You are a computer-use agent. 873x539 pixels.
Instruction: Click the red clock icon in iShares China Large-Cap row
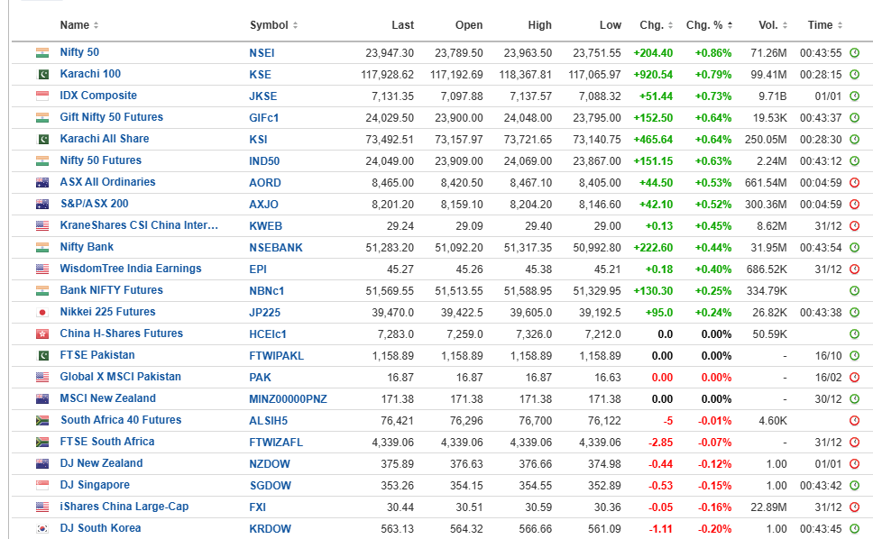pyautogui.click(x=855, y=507)
